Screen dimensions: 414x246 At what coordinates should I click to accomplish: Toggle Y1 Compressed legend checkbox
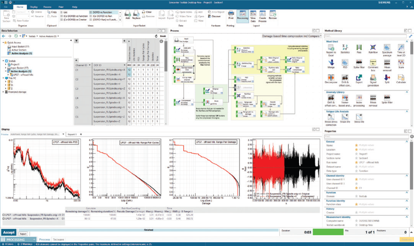pos(255,196)
